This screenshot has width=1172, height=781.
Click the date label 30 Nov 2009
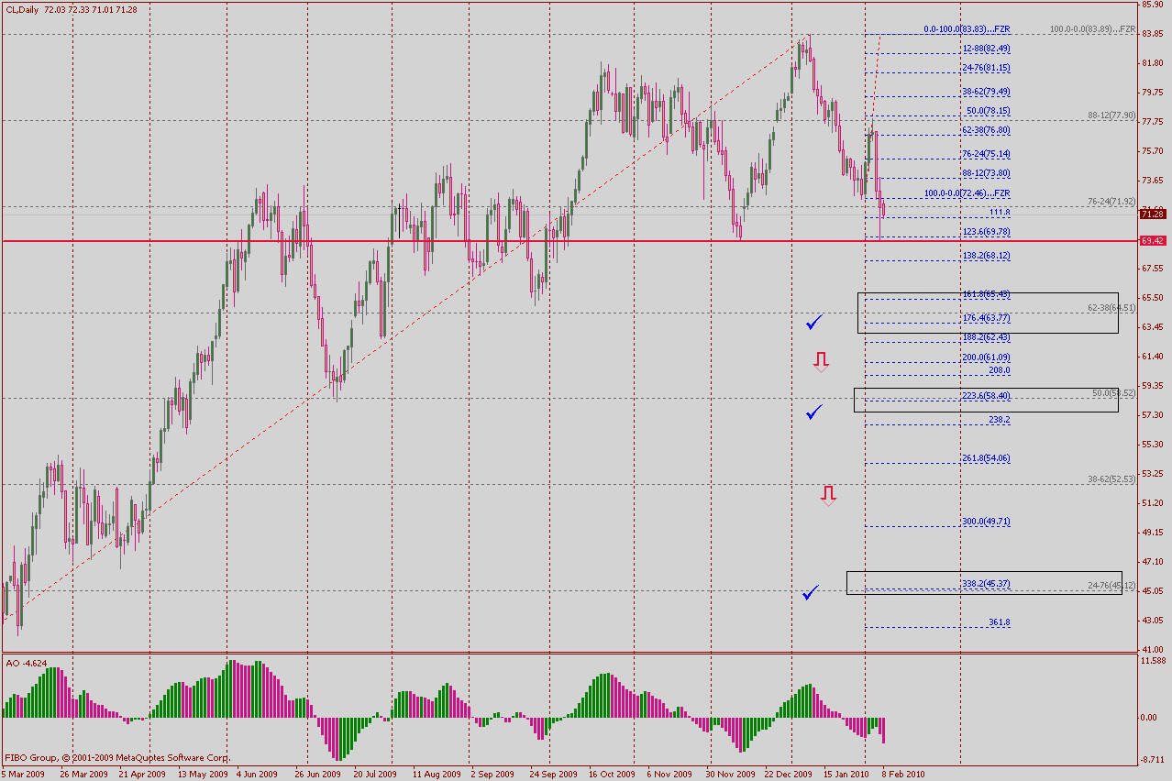(729, 774)
